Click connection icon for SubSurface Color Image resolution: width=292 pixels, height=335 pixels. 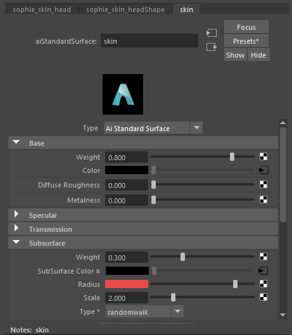pos(263,270)
